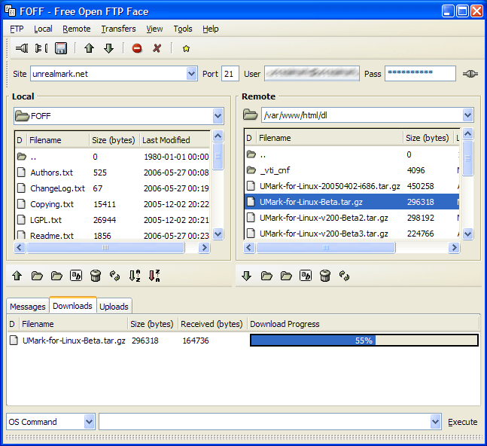Click the red X cancel icon in toolbar
This screenshot has height=446, width=487.
pos(157,48)
